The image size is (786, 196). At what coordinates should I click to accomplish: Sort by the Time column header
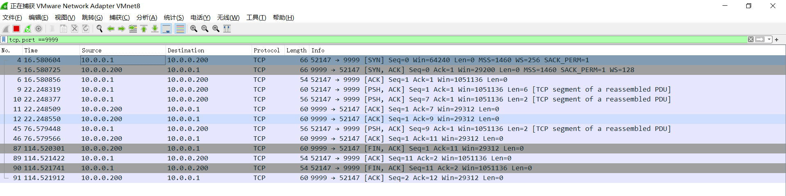pyautogui.click(x=51, y=50)
